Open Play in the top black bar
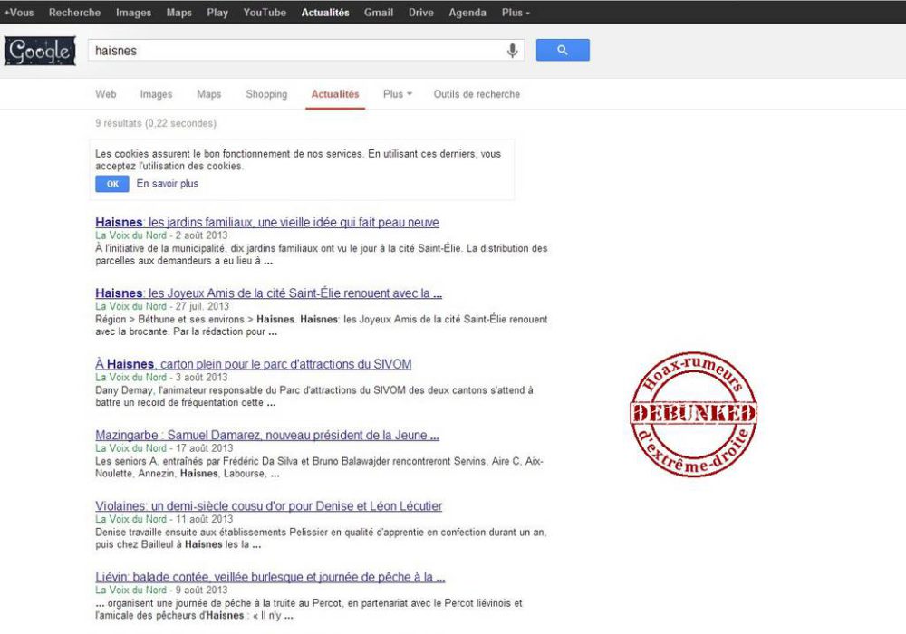 217,12
